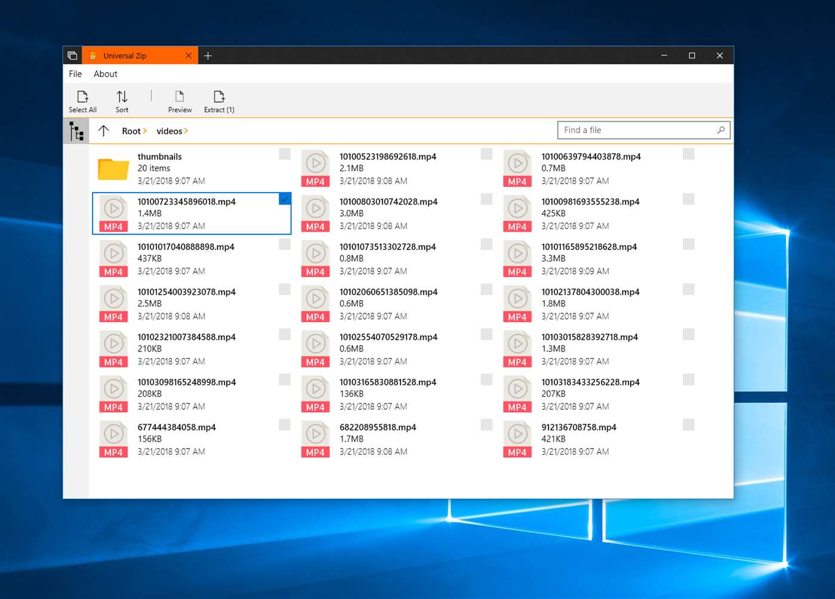Screen dimensions: 835x599
Task: Tick the 10100981693555238.mp4 checkbox
Action: 688,199
